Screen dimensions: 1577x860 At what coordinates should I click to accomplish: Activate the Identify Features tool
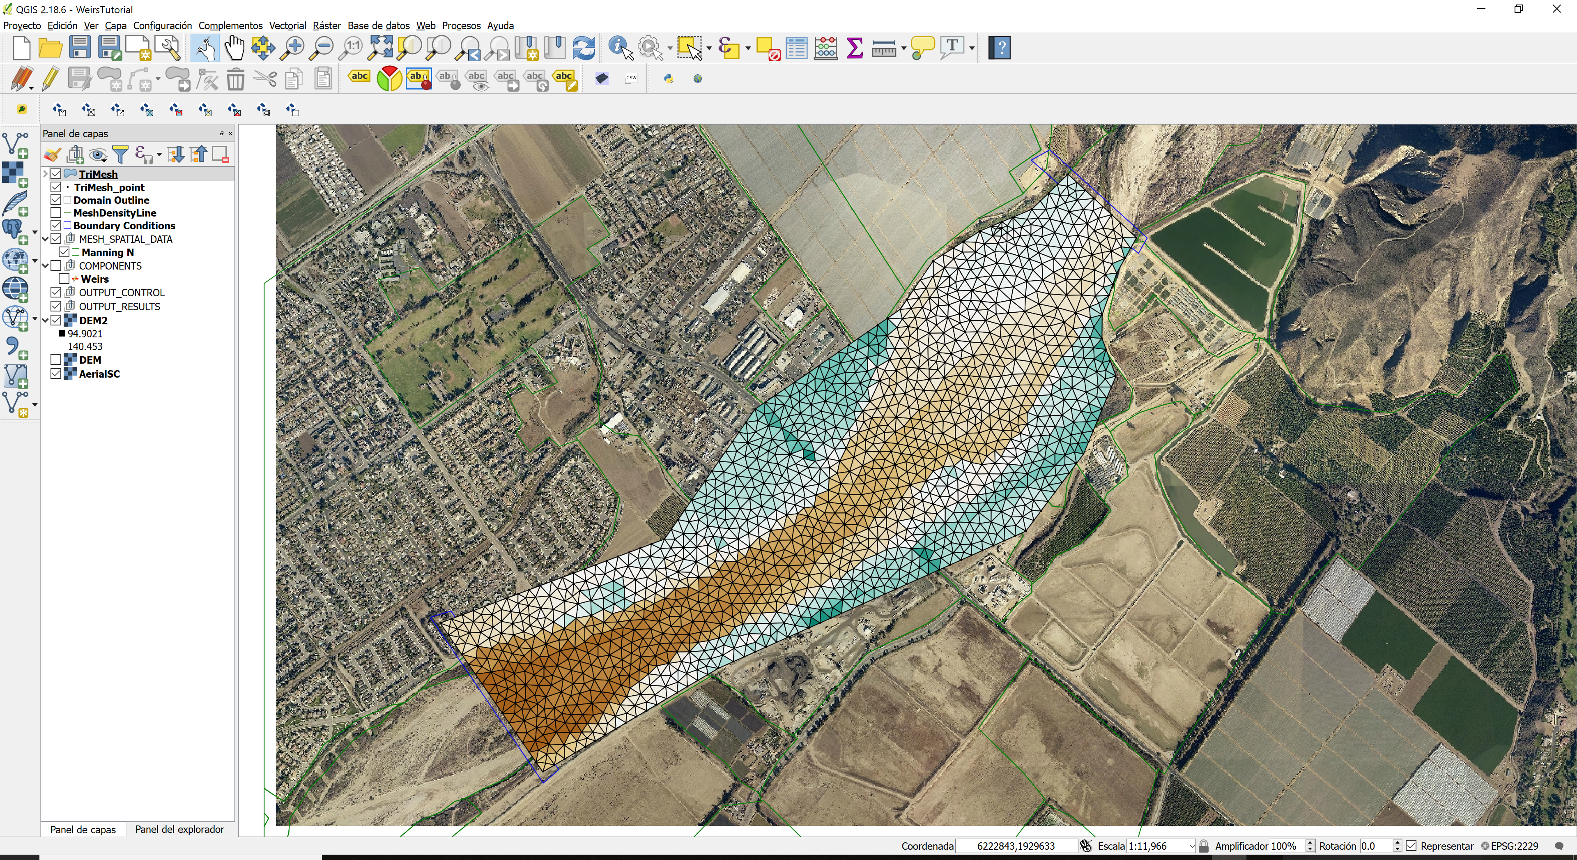coord(621,48)
